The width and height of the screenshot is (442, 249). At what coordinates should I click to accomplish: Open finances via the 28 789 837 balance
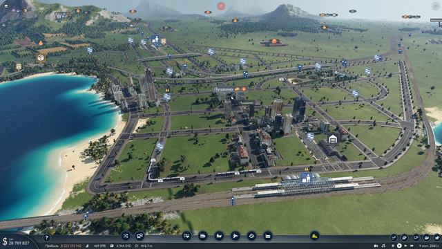pyautogui.click(x=19, y=243)
